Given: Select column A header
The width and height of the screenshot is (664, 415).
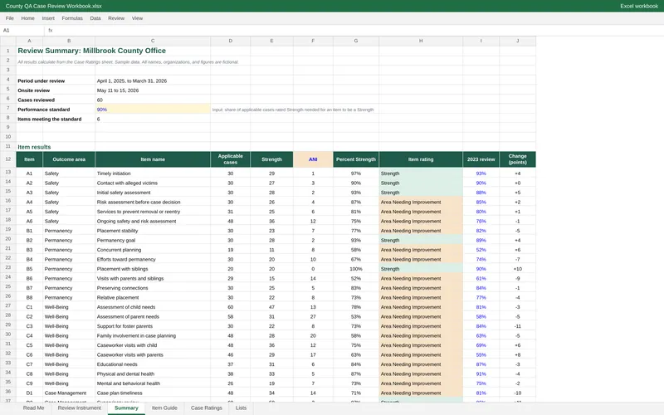Looking at the screenshot, I should click(29, 41).
